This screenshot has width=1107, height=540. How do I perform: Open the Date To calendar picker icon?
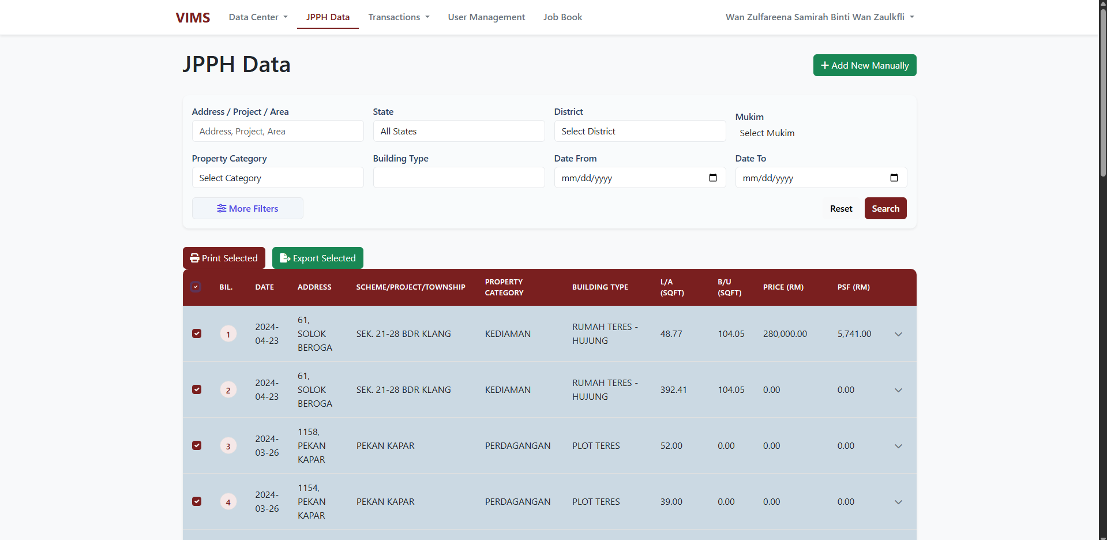point(894,178)
